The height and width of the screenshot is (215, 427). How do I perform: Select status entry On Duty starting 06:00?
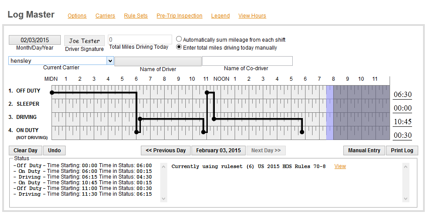pyautogui.click(x=83, y=171)
